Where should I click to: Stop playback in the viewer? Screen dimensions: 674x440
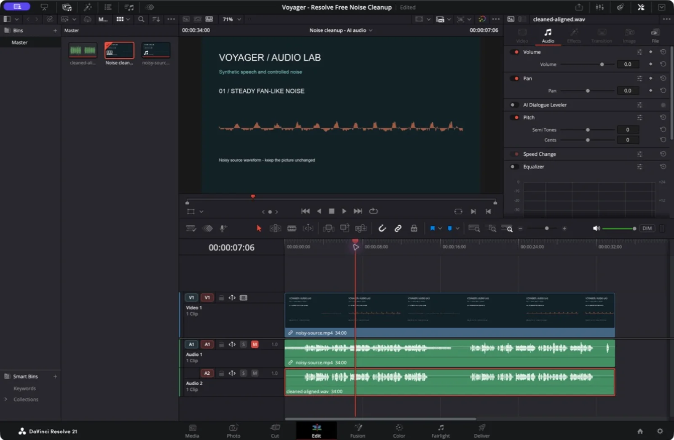pos(332,211)
